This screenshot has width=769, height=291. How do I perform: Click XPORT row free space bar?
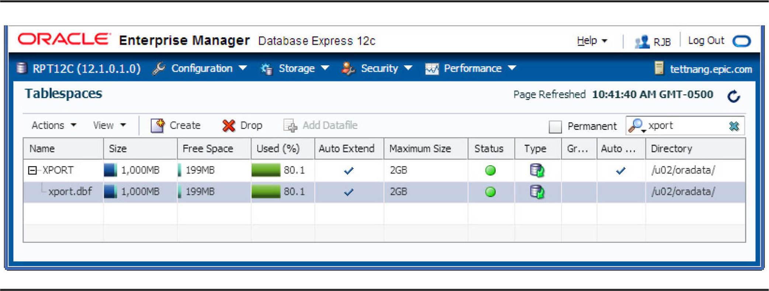tap(180, 170)
